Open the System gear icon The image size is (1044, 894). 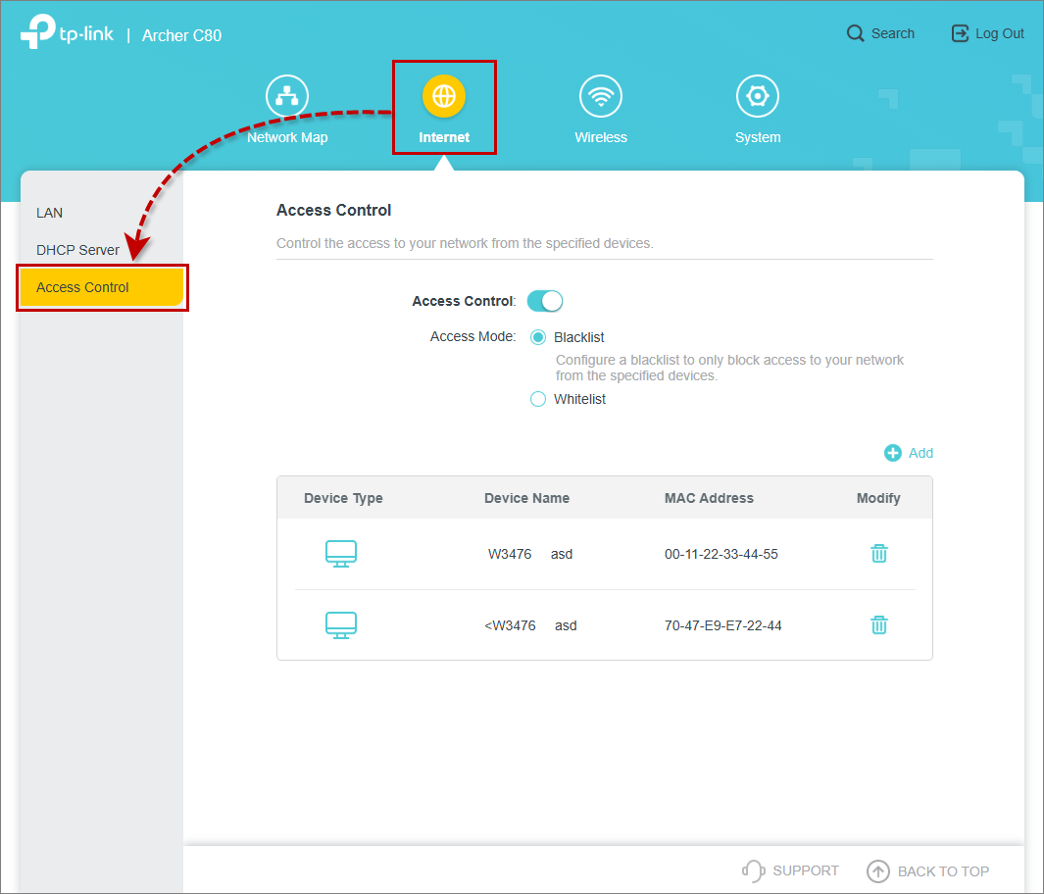pyautogui.click(x=758, y=96)
